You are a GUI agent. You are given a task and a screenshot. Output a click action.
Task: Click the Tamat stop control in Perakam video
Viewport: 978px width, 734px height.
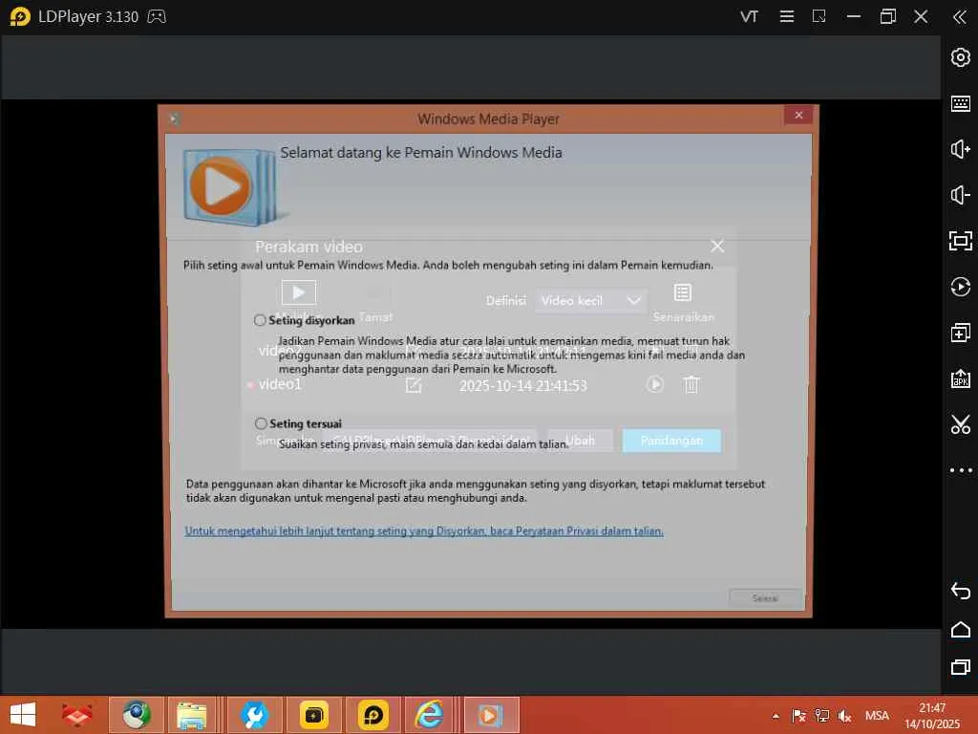pos(376,303)
